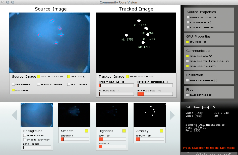Viewport: 238px width, 155px height.
Task: Click the Background filter thumbnail
Action: click(x=37, y=115)
